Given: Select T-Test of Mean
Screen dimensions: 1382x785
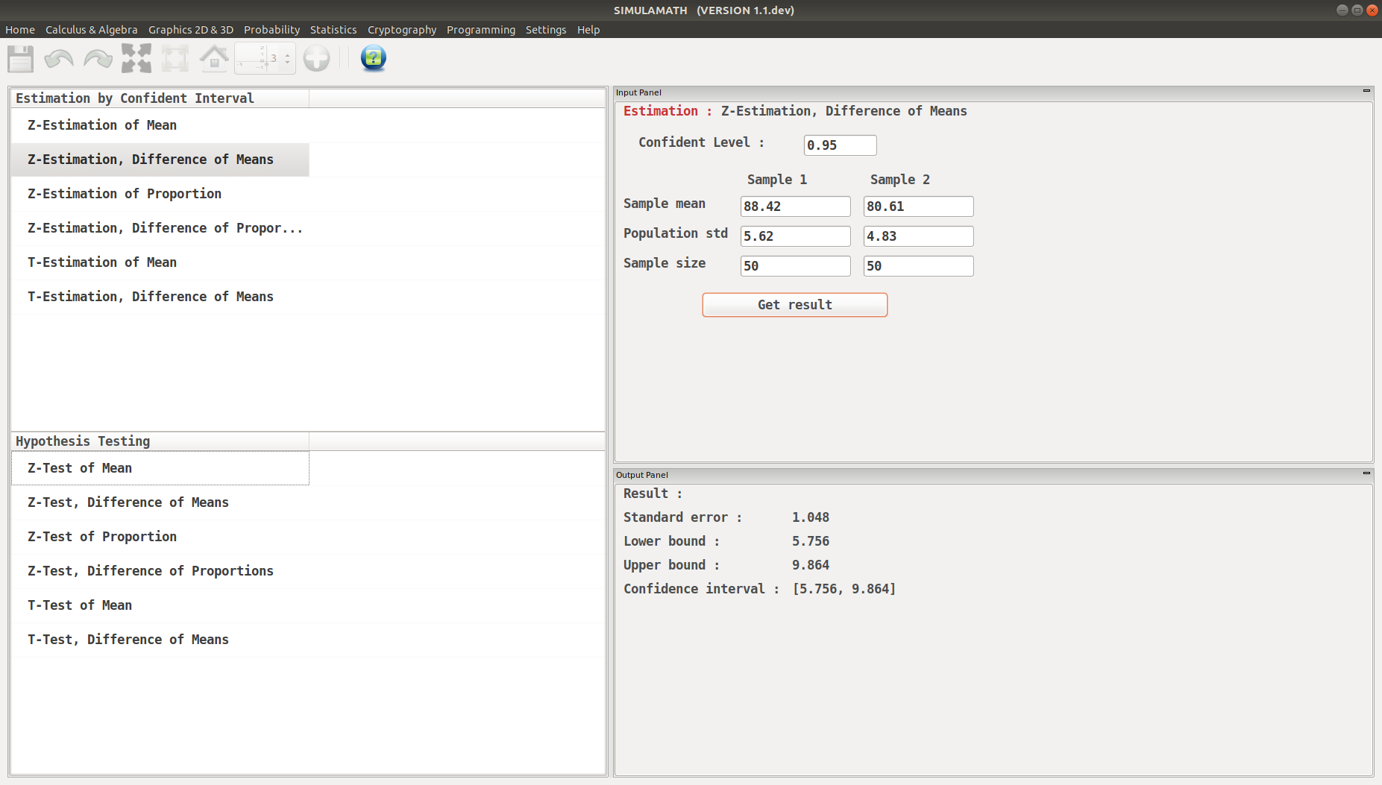Looking at the screenshot, I should (x=160, y=605).
